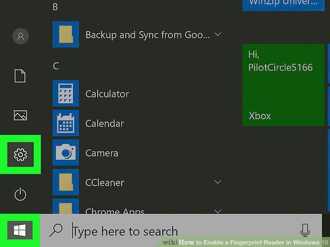Click the Camera app icon
The width and height of the screenshot is (330, 247).
pos(66,153)
